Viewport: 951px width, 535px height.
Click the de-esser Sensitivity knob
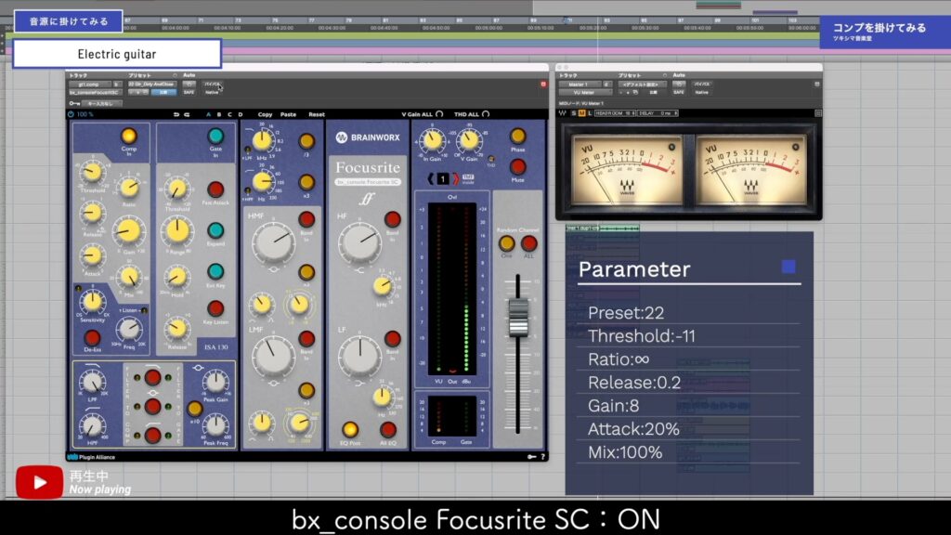(x=92, y=301)
